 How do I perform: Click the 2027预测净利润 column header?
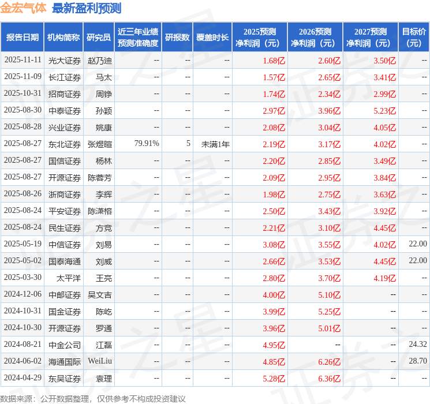[371, 38]
